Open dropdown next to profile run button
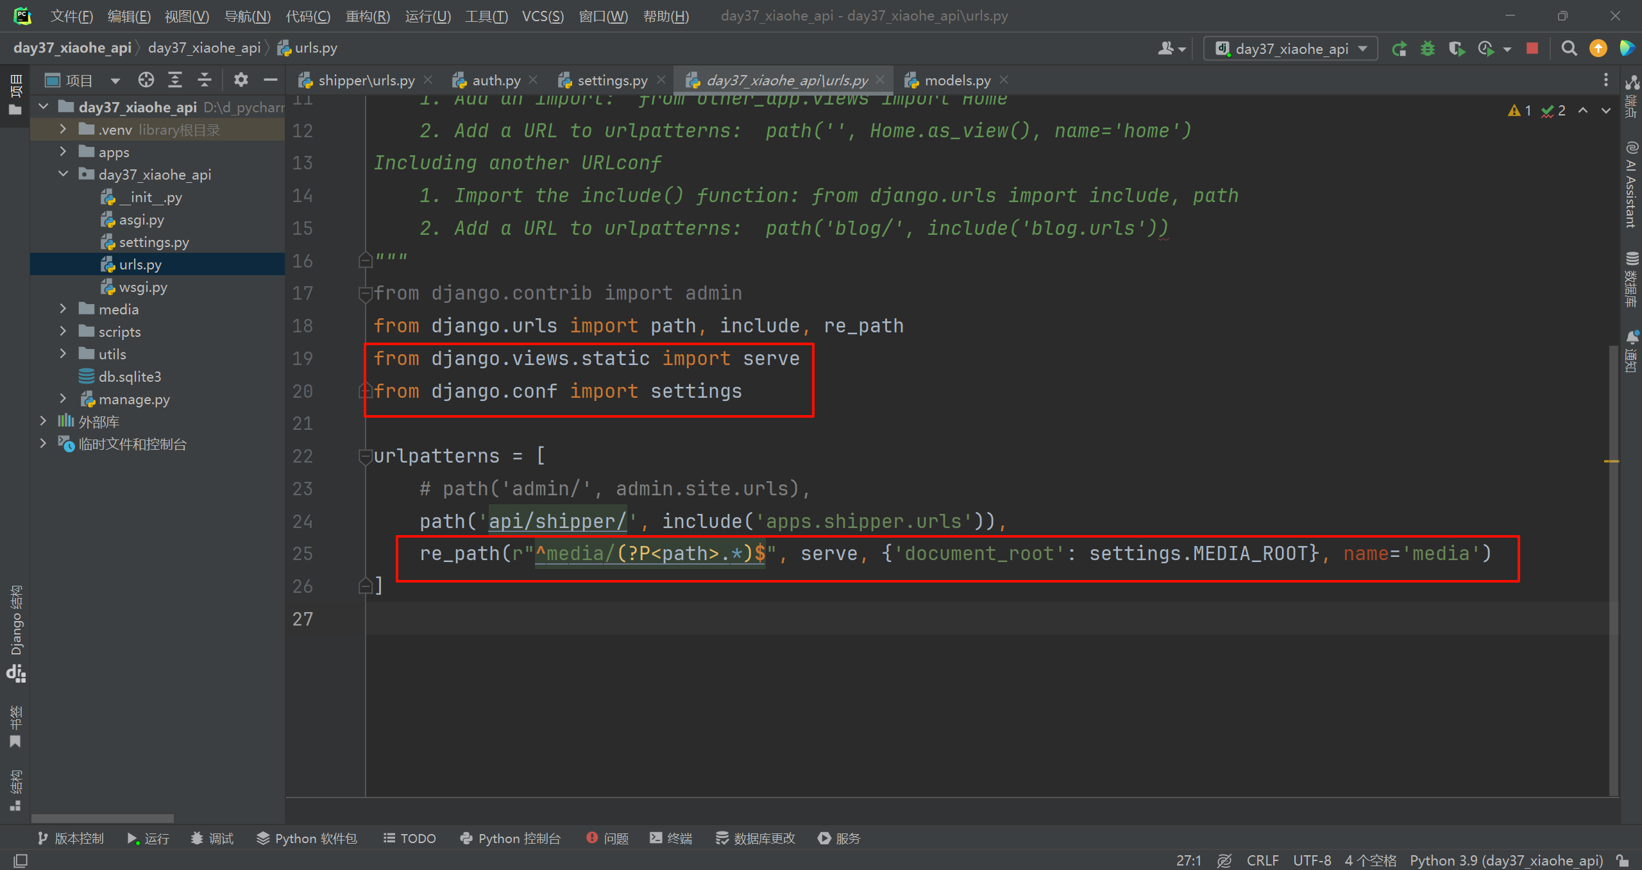 [1507, 49]
